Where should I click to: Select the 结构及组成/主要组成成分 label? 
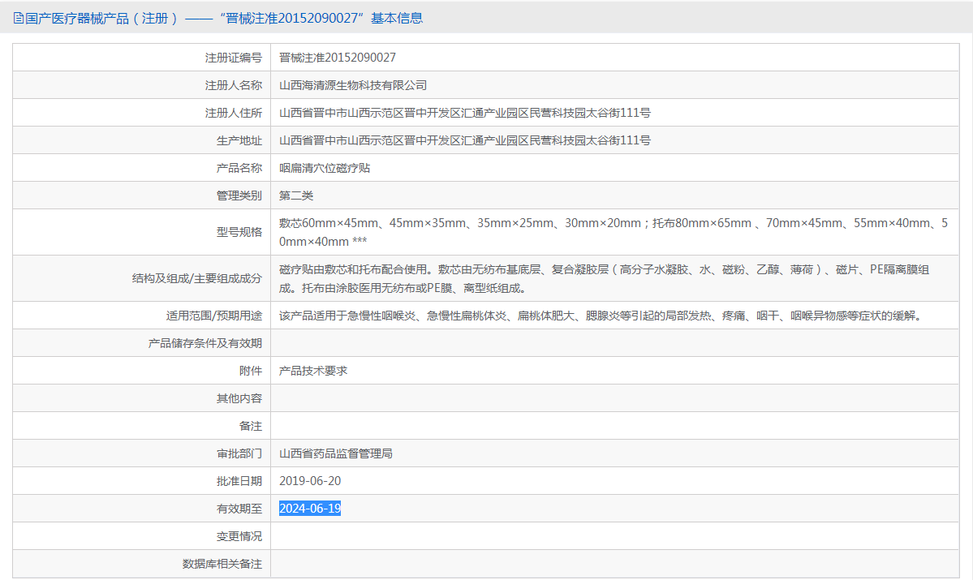pyautogui.click(x=196, y=278)
